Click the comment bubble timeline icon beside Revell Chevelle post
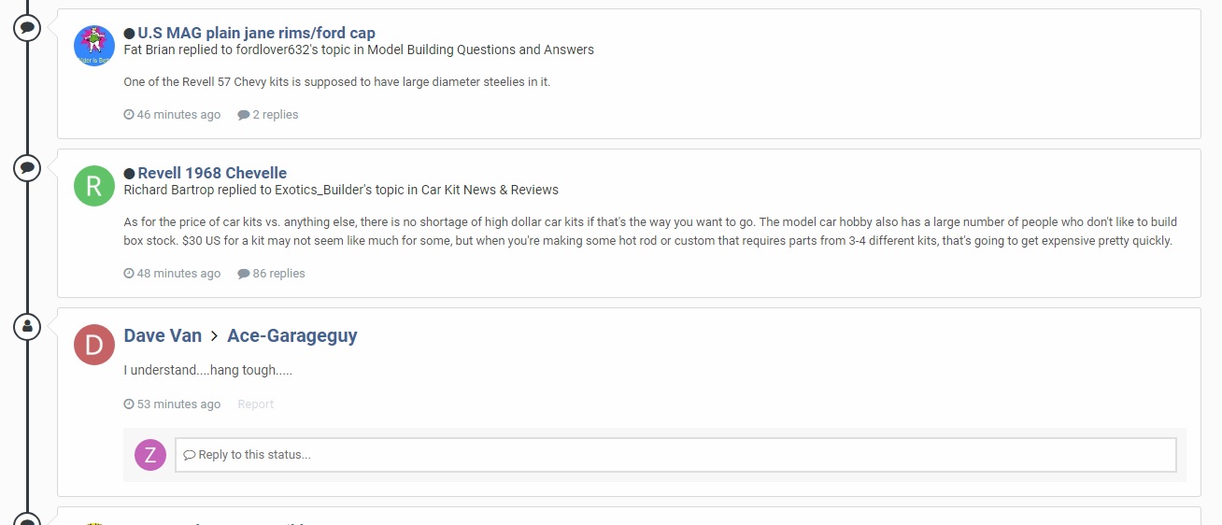 (x=27, y=168)
